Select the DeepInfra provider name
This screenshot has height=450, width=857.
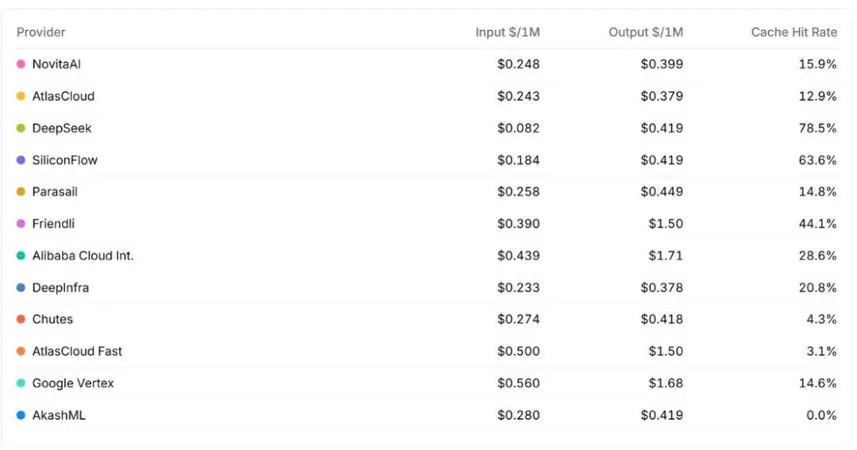60,287
